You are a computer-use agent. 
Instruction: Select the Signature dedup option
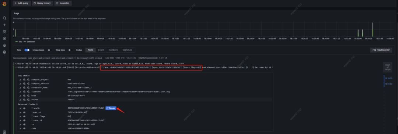[x=127, y=50]
